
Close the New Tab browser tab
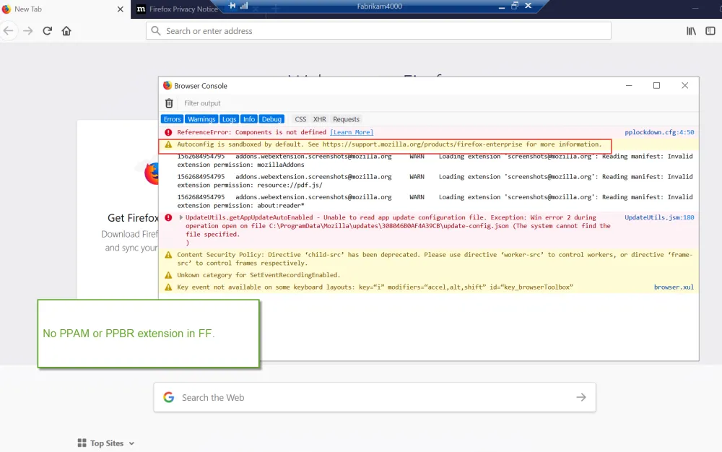click(119, 9)
